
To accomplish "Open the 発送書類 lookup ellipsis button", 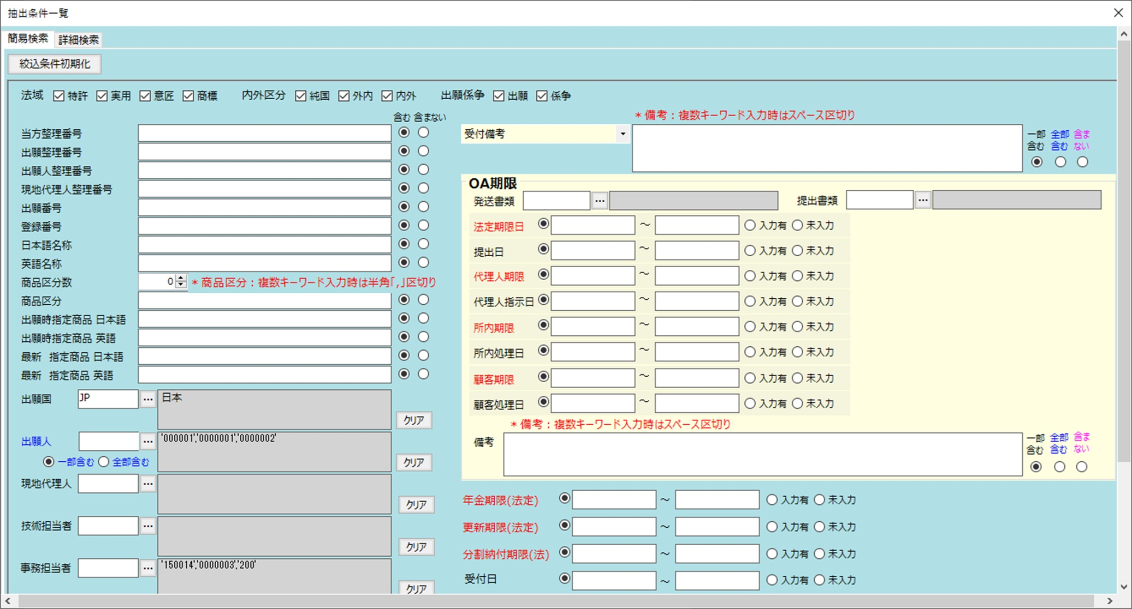I will pyautogui.click(x=600, y=201).
